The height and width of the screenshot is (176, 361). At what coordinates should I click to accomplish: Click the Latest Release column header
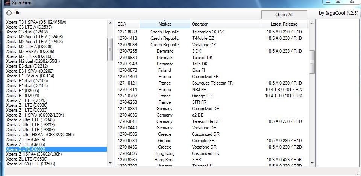point(284,24)
